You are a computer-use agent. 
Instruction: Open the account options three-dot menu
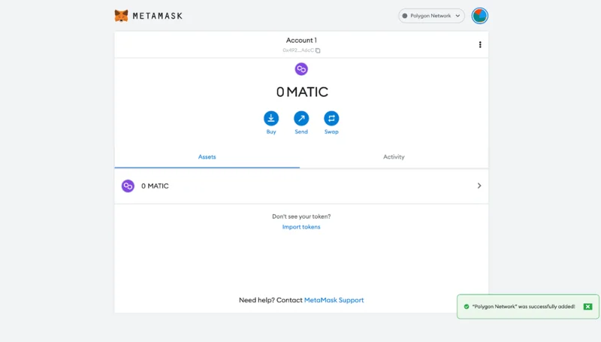(x=480, y=45)
